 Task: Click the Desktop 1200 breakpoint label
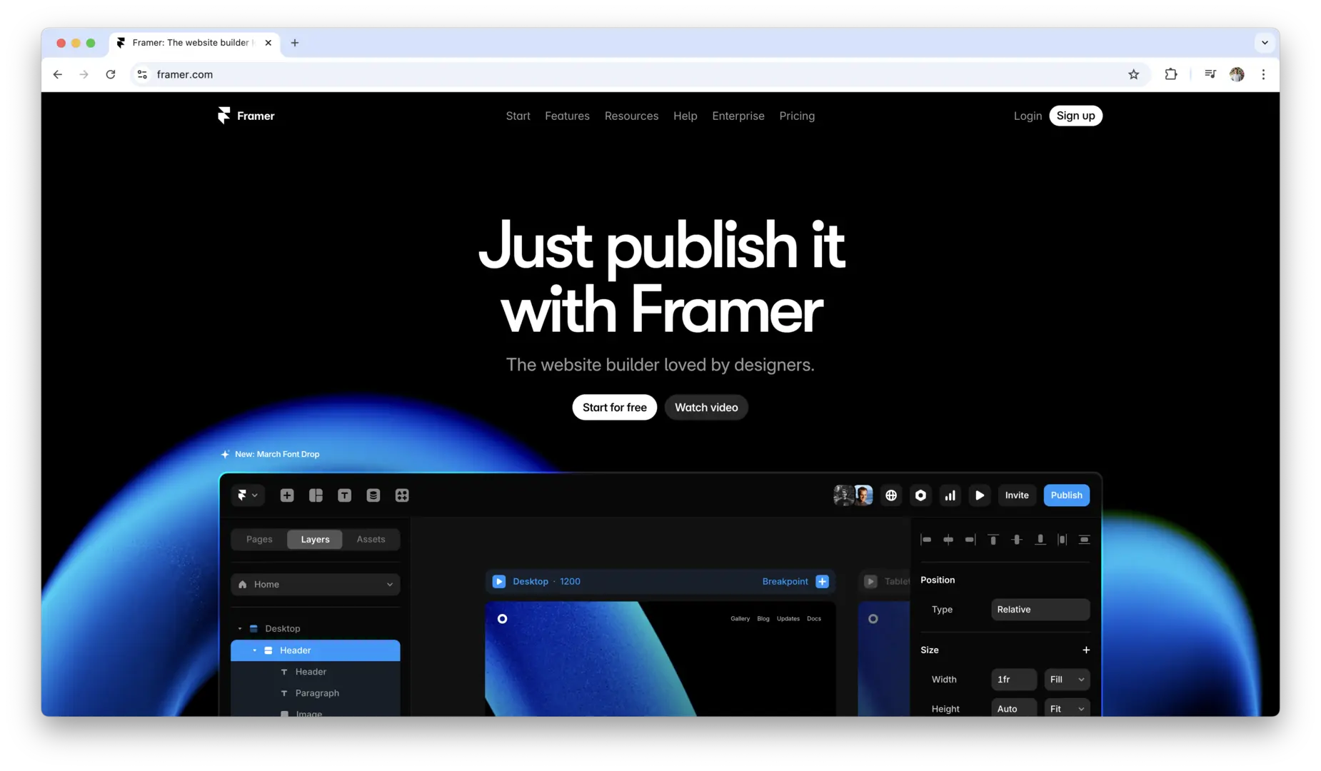pyautogui.click(x=546, y=581)
